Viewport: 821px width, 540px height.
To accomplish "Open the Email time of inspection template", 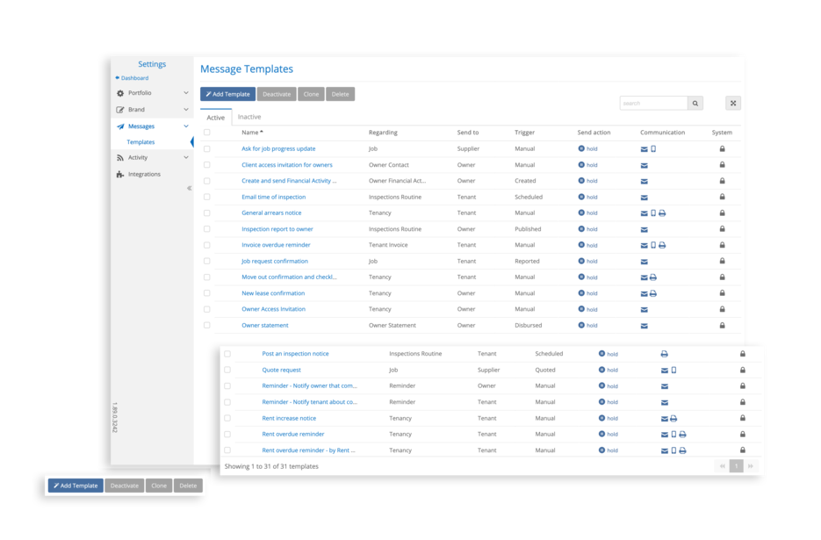I will pos(273,197).
